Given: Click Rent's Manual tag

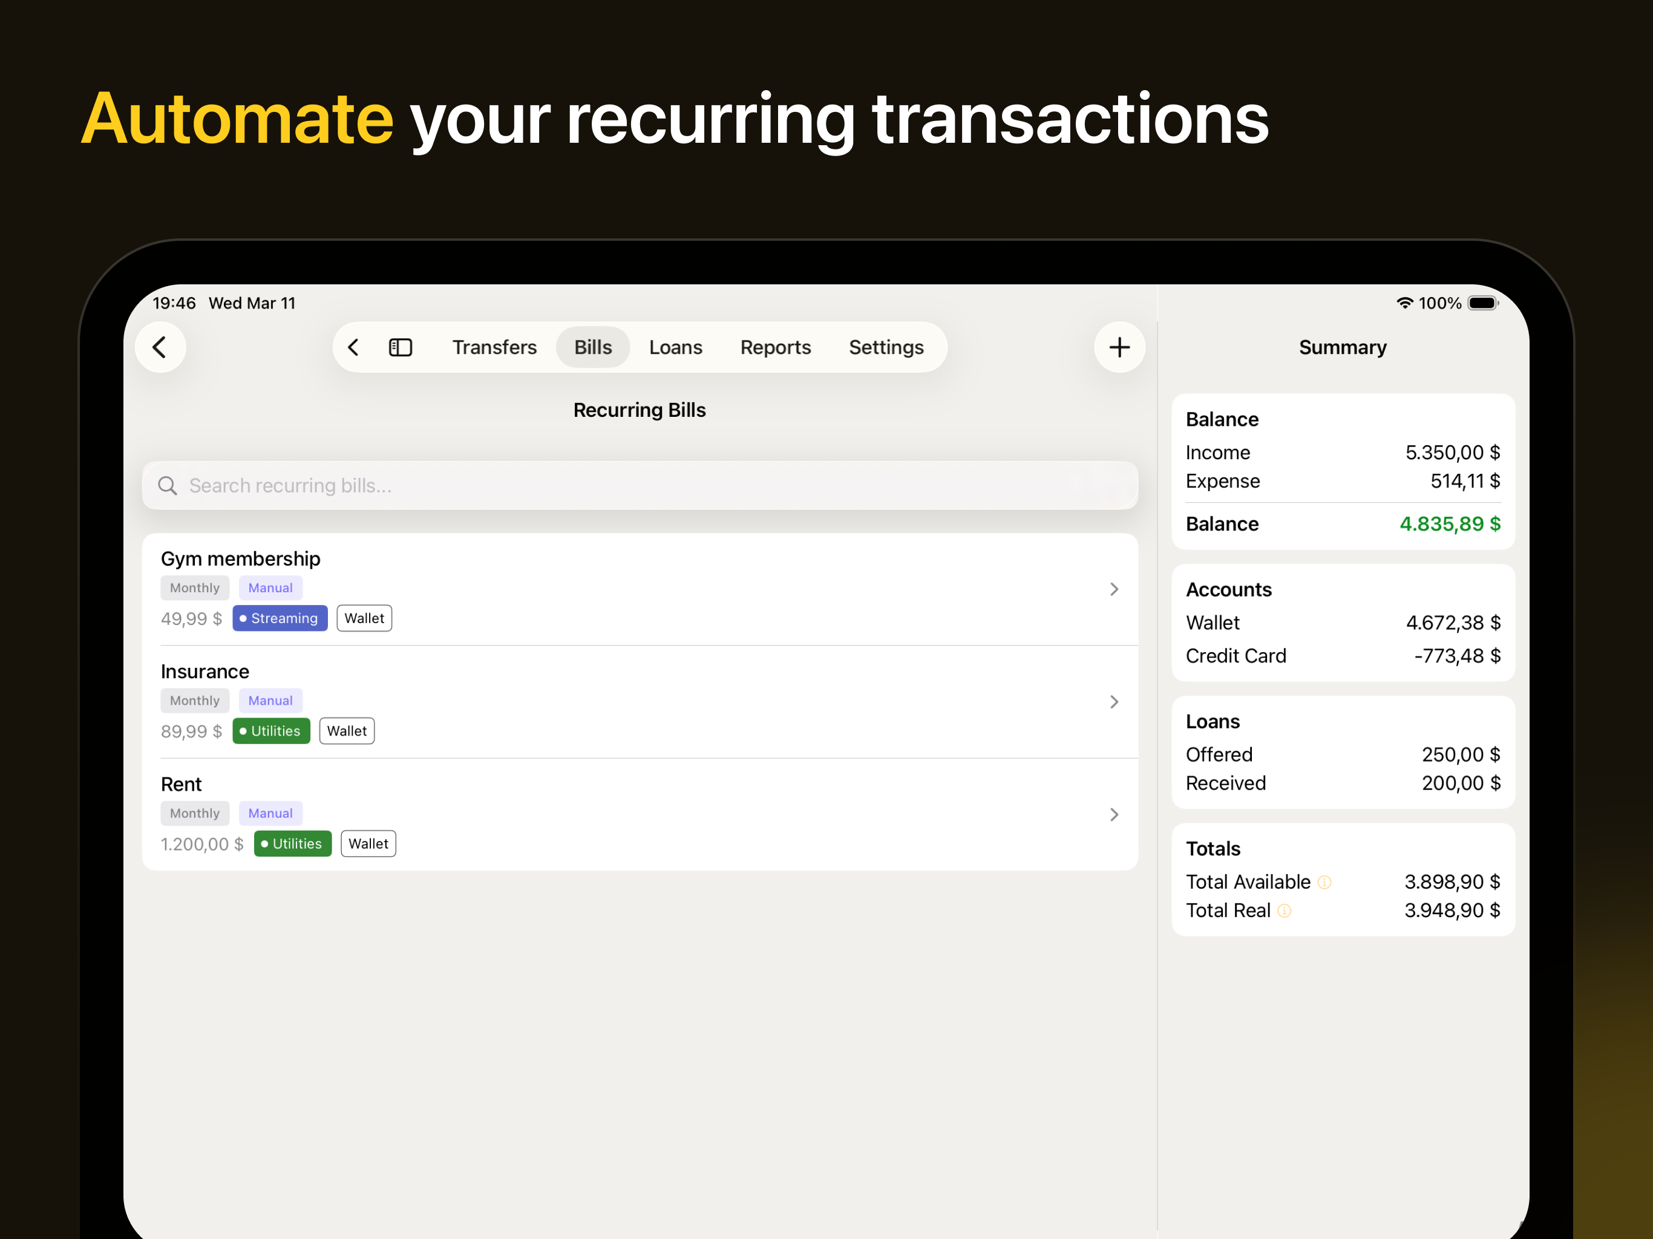Looking at the screenshot, I should (x=270, y=814).
